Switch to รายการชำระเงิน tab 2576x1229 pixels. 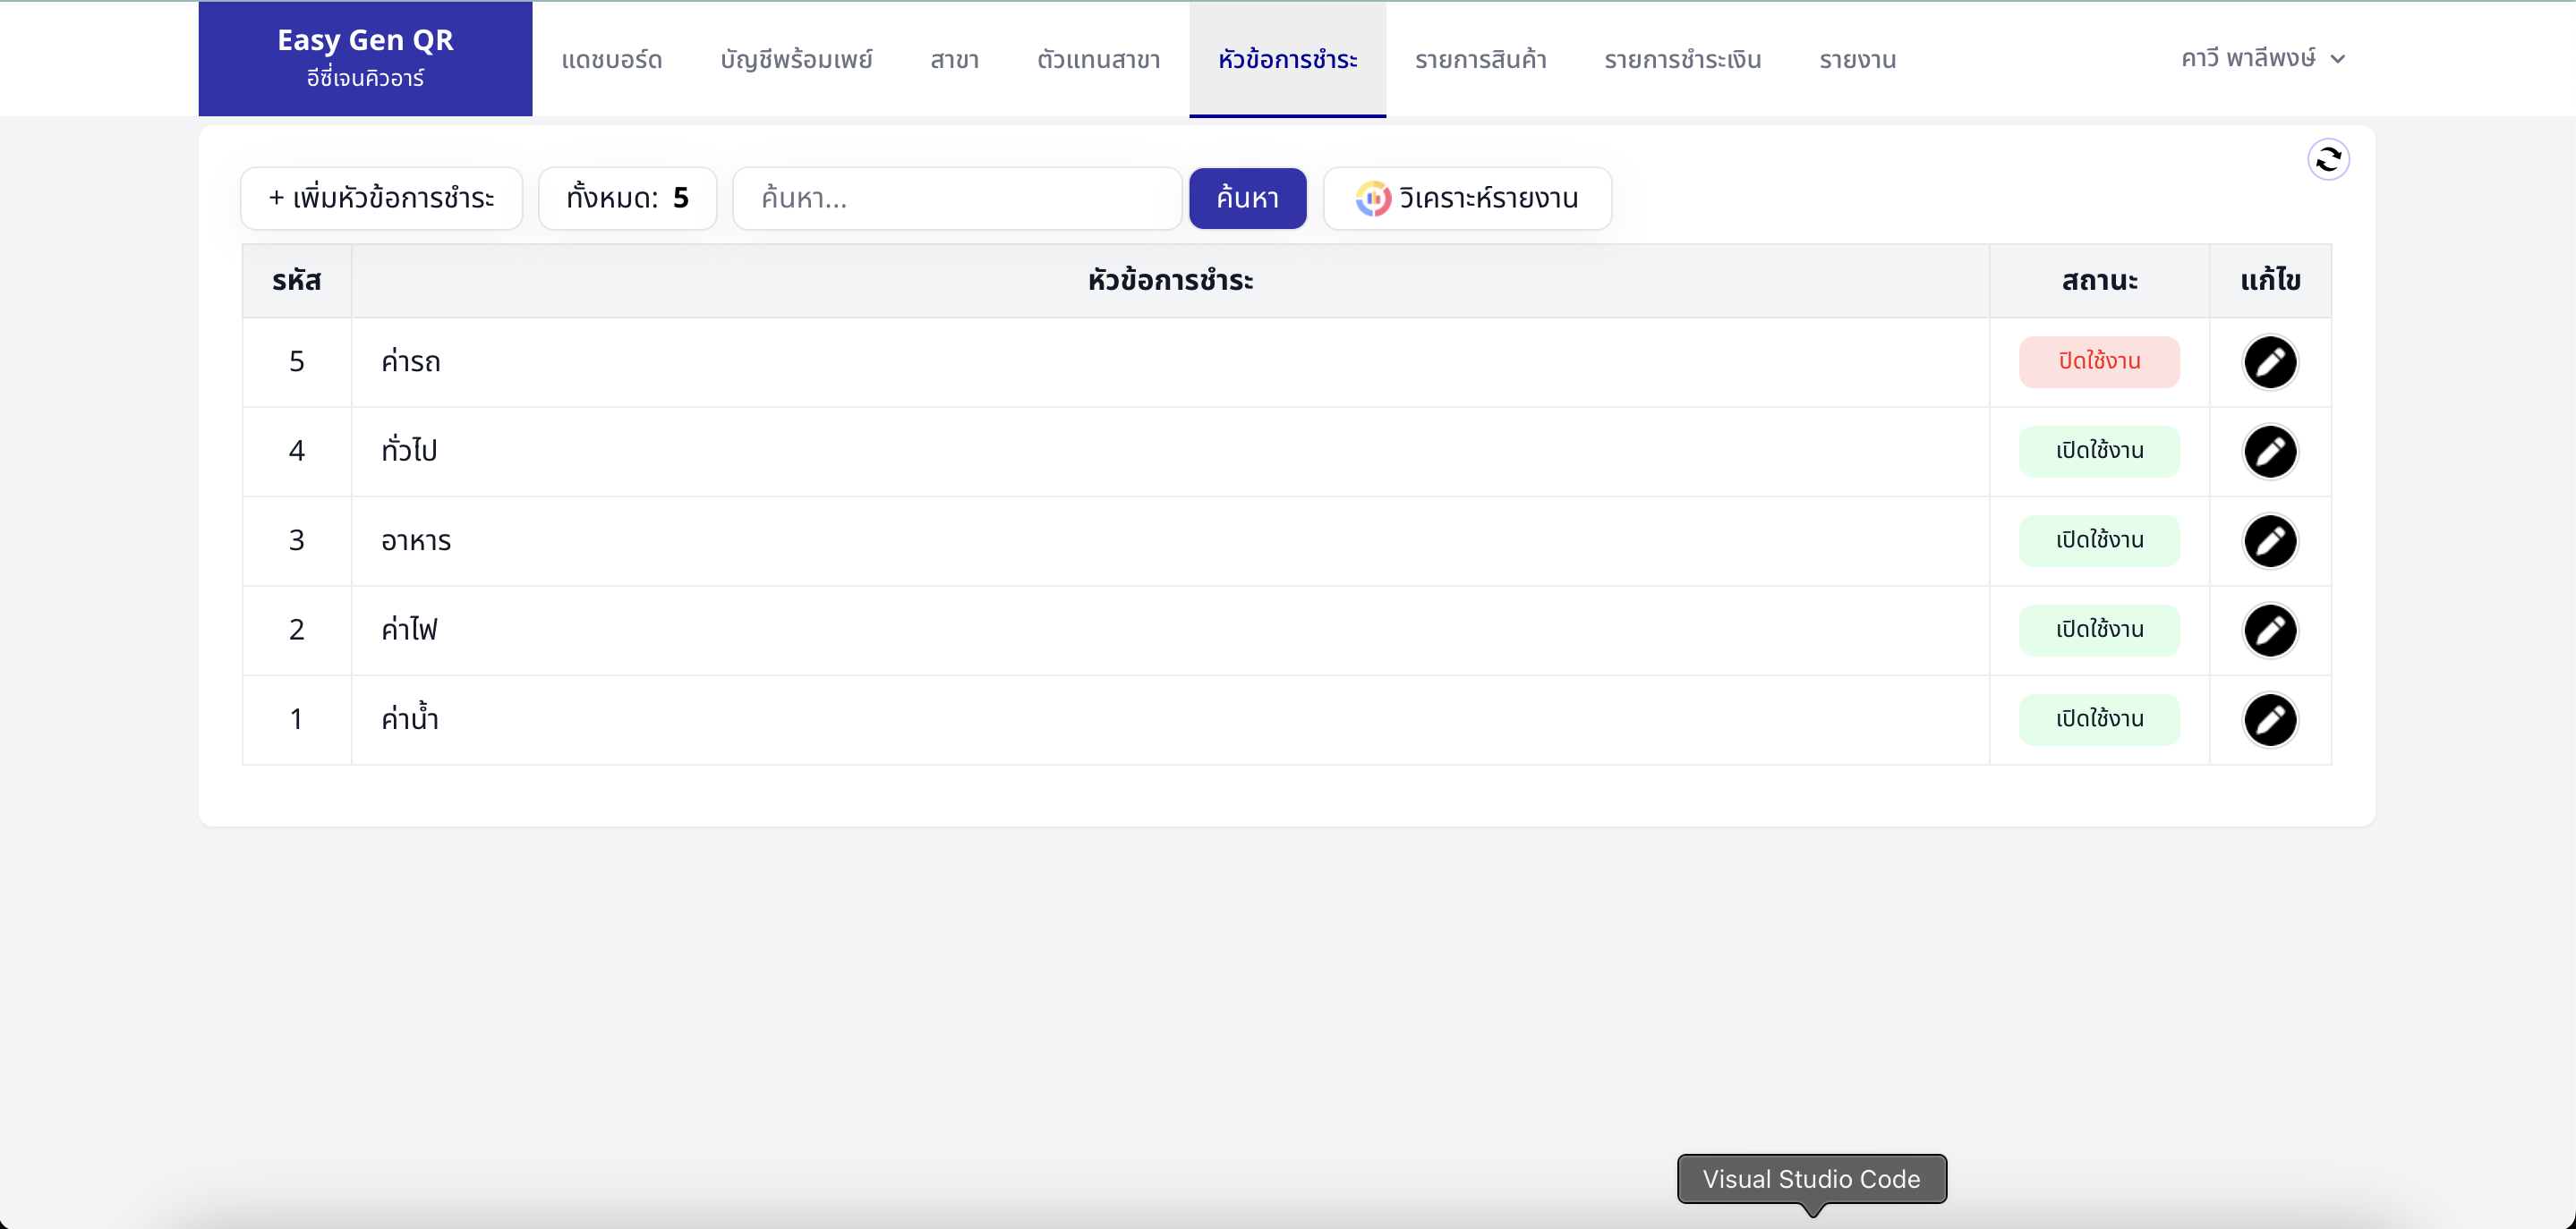(1682, 60)
